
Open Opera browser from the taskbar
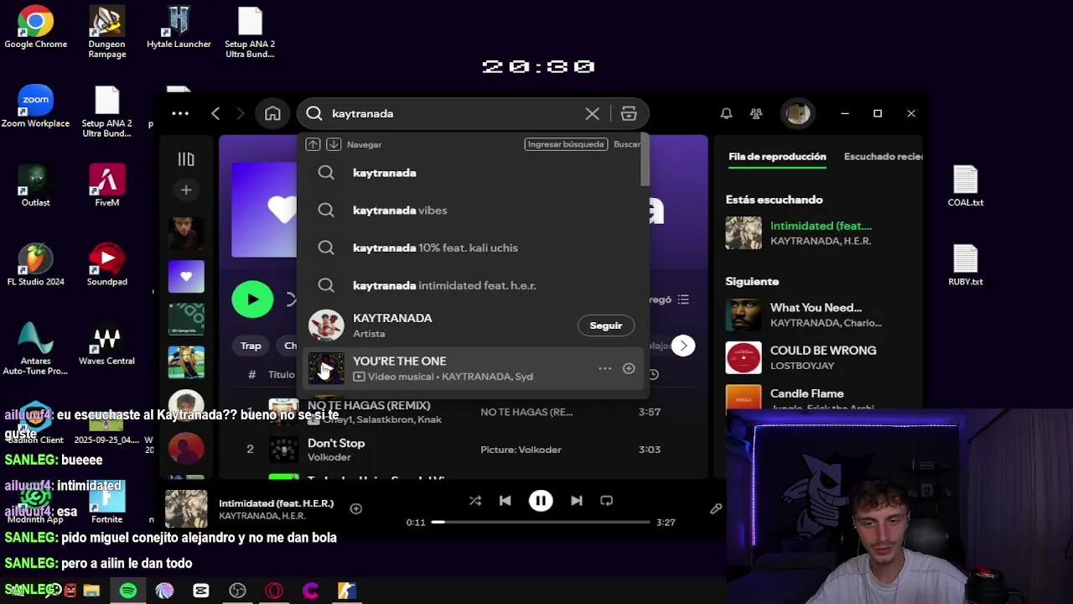pyautogui.click(x=274, y=591)
